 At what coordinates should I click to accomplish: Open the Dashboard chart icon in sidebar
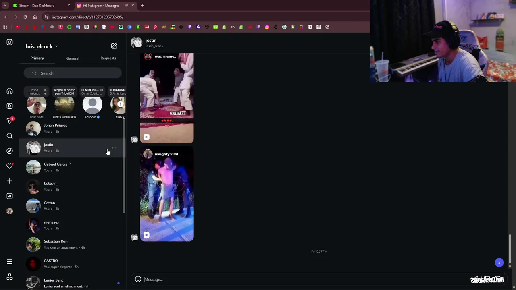click(10, 196)
